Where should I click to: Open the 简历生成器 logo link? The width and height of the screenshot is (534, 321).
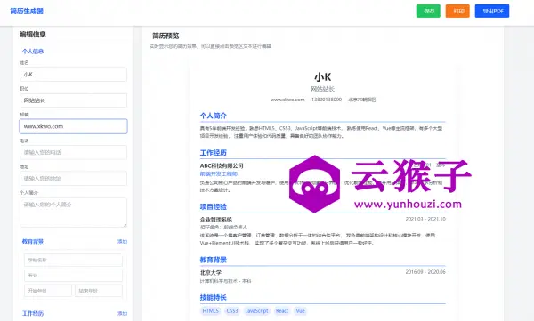pos(27,12)
